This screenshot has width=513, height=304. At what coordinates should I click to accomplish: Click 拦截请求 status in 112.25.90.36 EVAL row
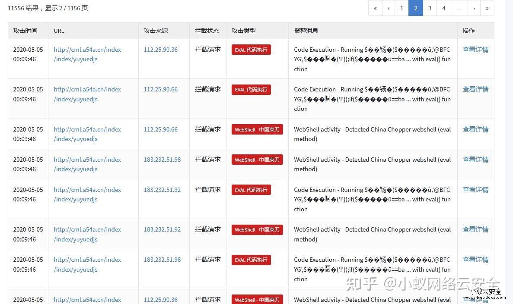208,50
